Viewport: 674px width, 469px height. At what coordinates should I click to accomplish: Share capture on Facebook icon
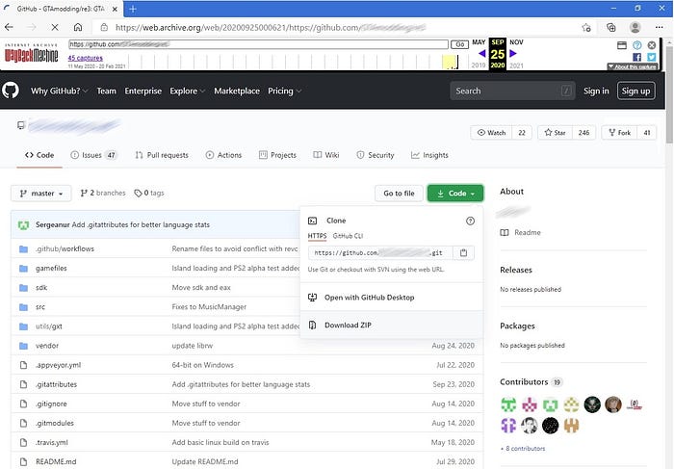pos(637,57)
